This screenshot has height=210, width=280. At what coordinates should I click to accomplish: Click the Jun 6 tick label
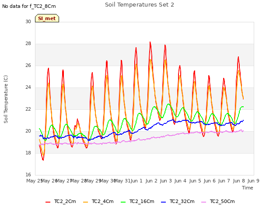coord(210,181)
